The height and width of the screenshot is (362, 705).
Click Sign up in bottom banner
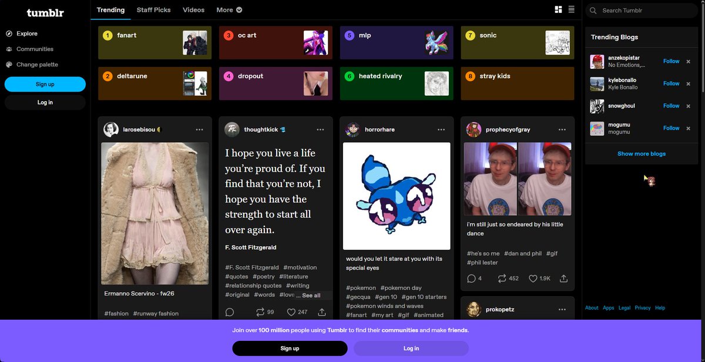pos(290,348)
